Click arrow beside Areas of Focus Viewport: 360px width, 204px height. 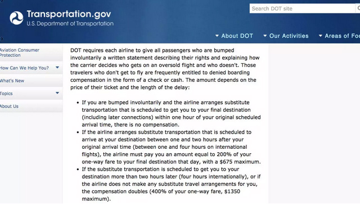[321, 36]
